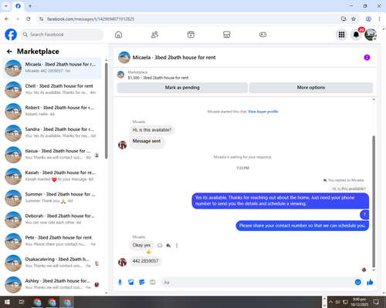386x308 pixels.
Task: React to the 'Okay yes' message
Action: point(160,246)
